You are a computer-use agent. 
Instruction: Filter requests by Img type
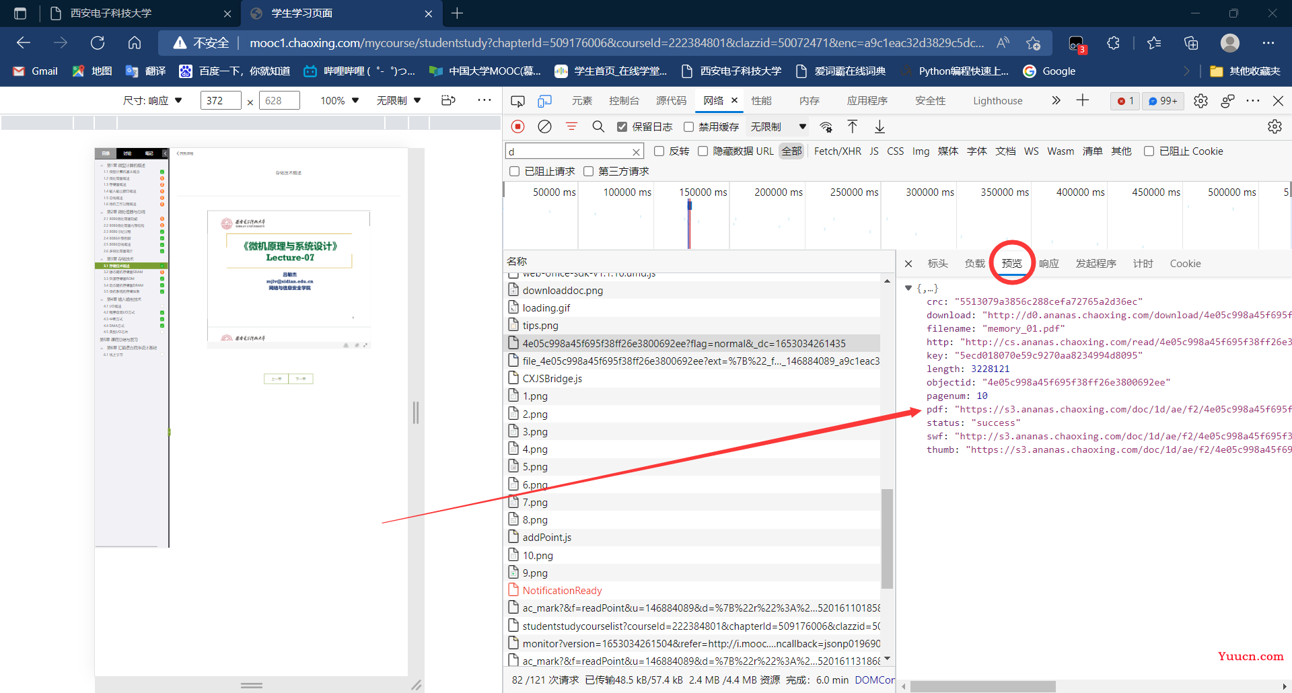(921, 151)
